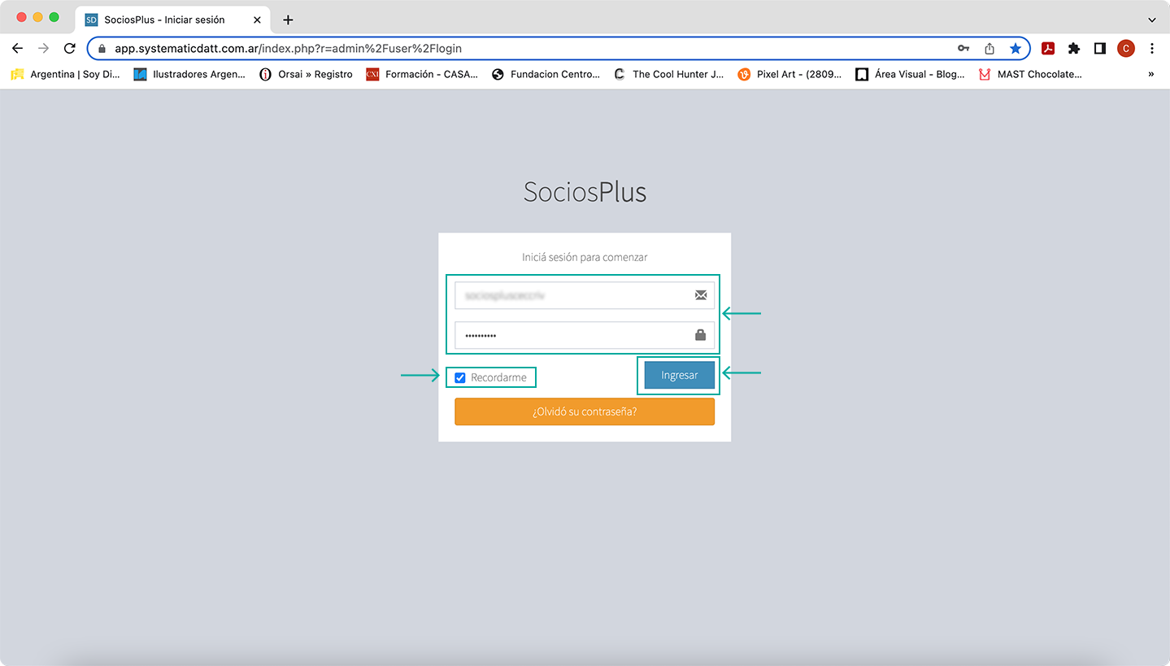The width and height of the screenshot is (1170, 666).
Task: Click the padlock site info icon
Action: click(102, 49)
